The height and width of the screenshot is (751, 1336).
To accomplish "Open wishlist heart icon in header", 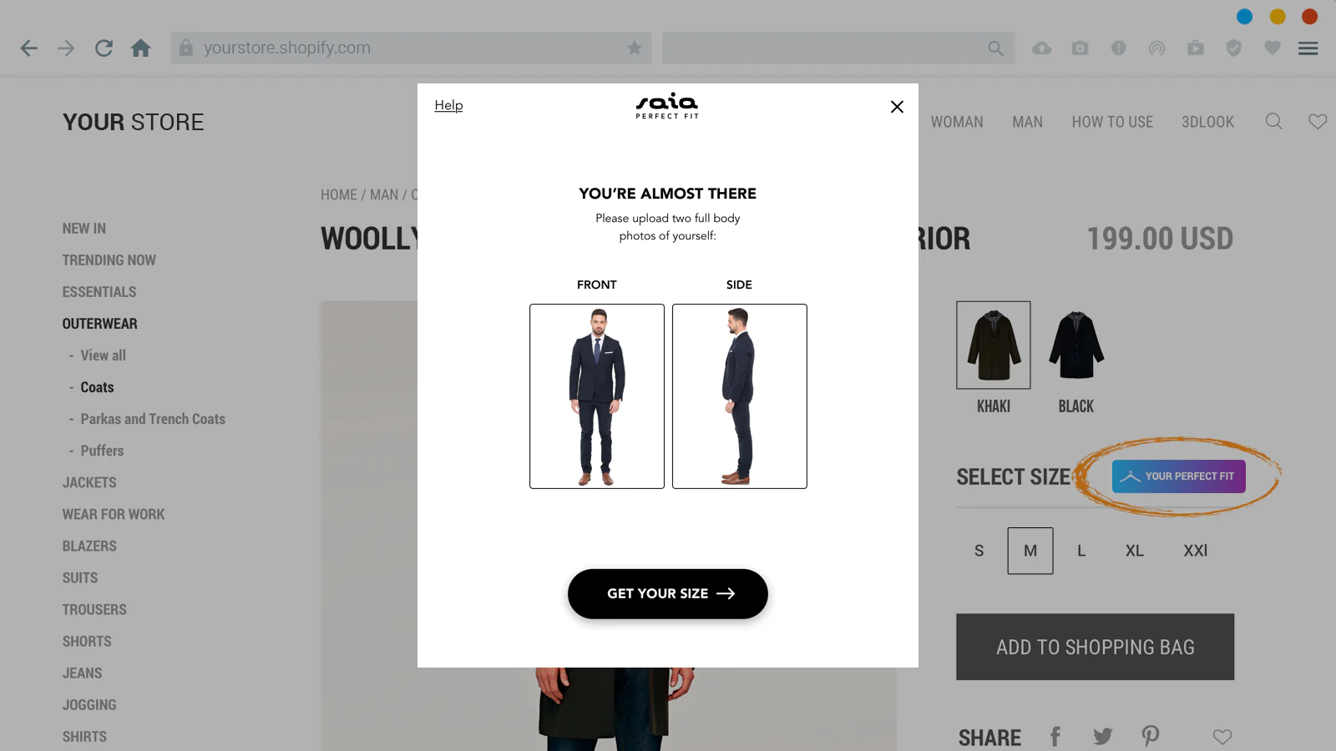I will (x=1318, y=122).
